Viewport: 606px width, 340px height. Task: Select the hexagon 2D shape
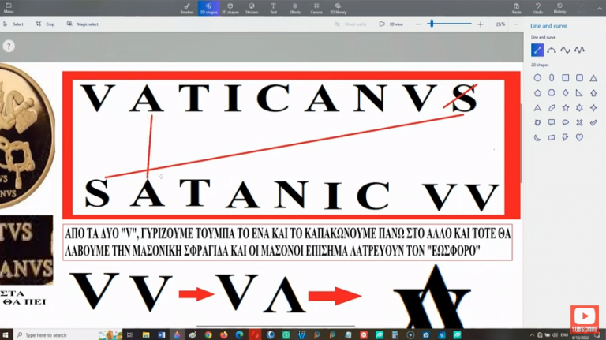click(552, 93)
